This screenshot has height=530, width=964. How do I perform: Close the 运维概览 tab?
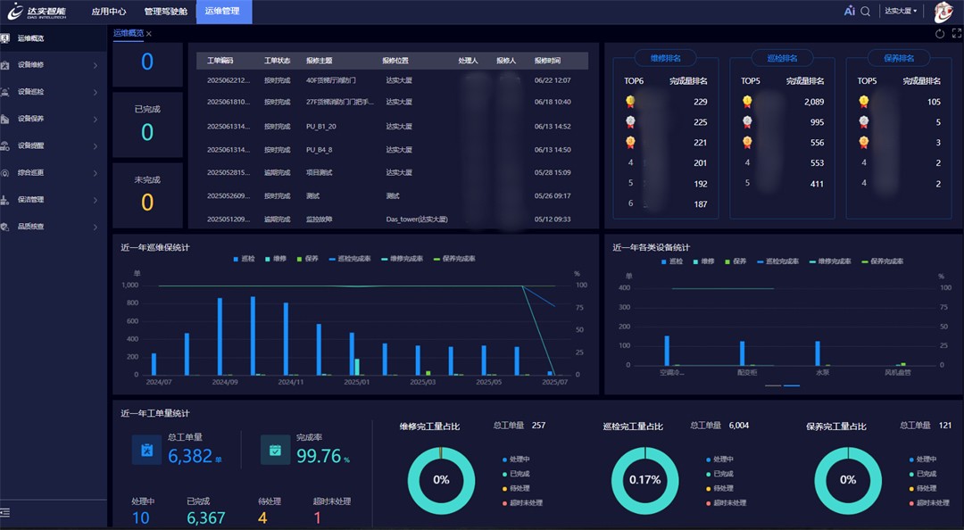point(149,34)
